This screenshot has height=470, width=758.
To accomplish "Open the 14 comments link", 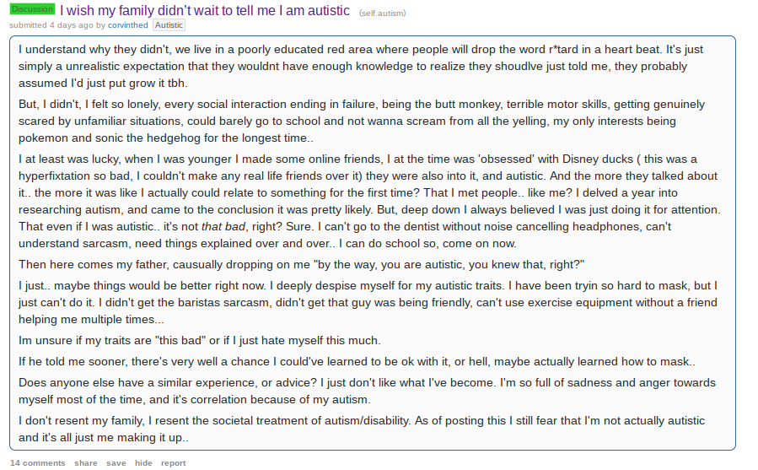I will coord(38,462).
